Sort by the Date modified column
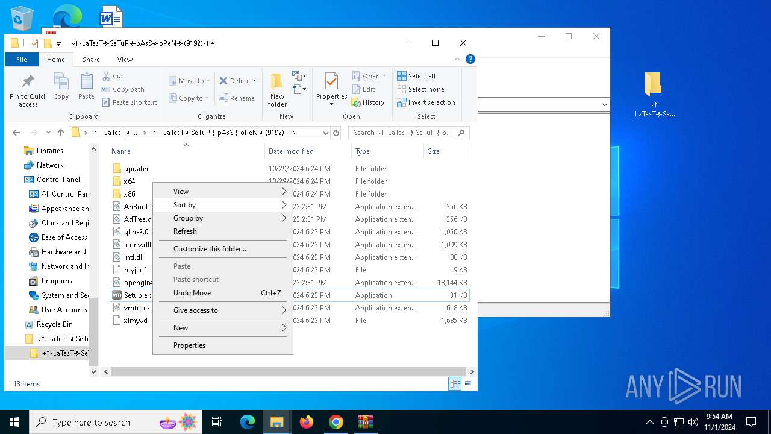The image size is (771, 434). 308,151
